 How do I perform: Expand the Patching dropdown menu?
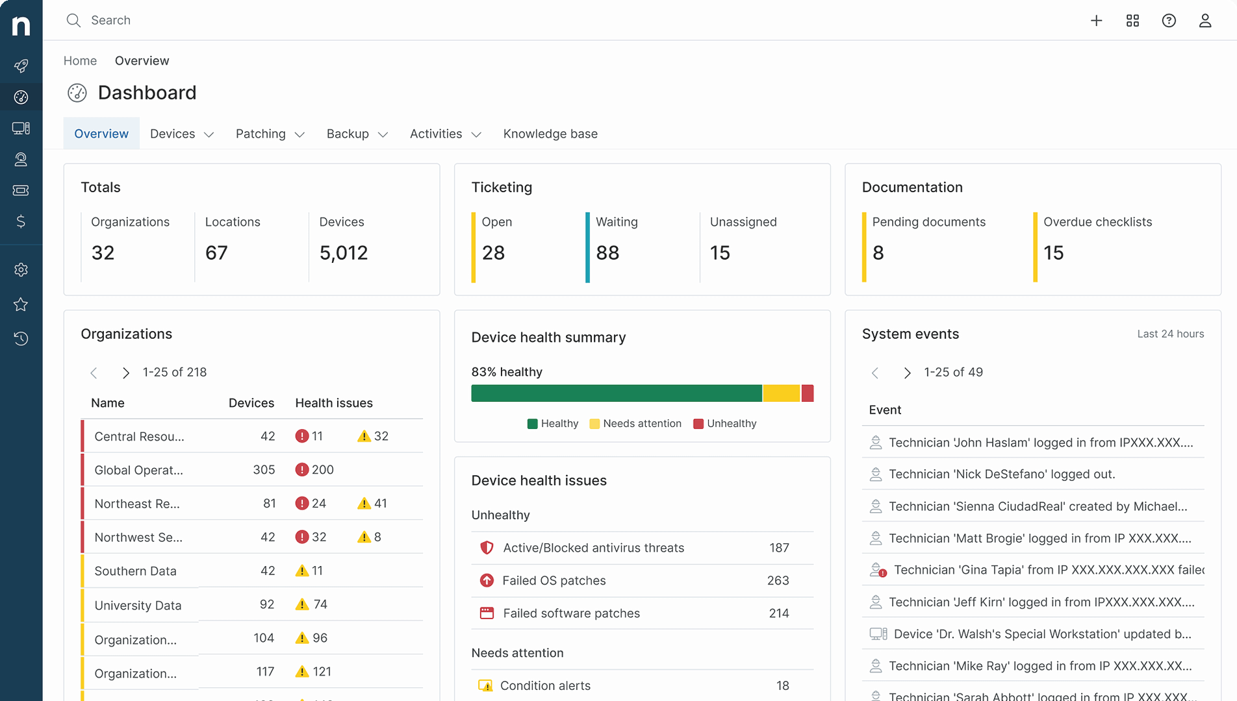pyautogui.click(x=270, y=134)
